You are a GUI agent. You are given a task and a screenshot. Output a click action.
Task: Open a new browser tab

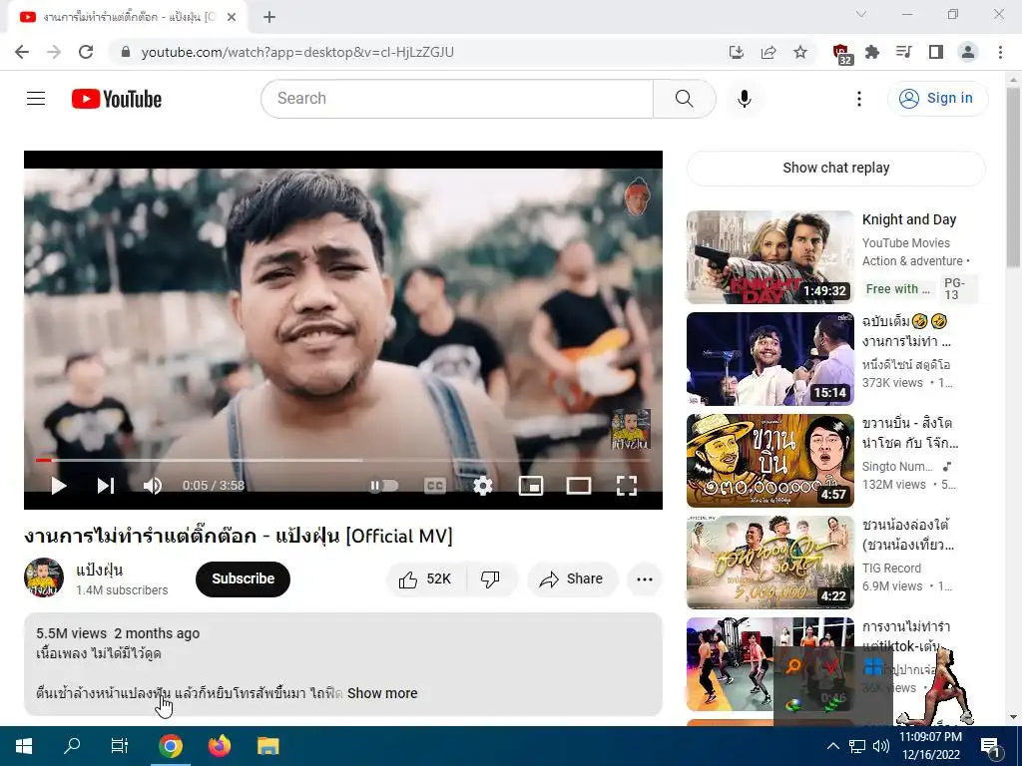[x=269, y=17]
